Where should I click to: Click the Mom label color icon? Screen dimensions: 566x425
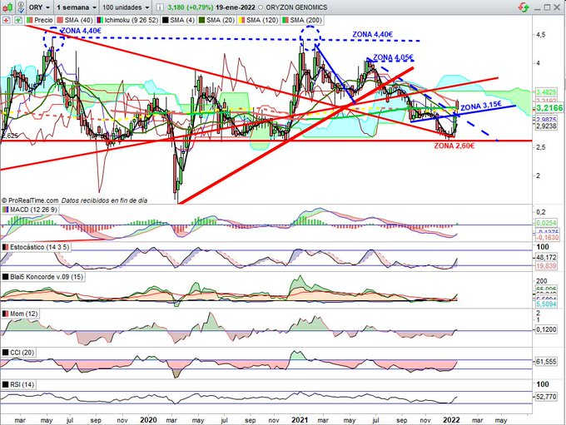click(x=6, y=314)
